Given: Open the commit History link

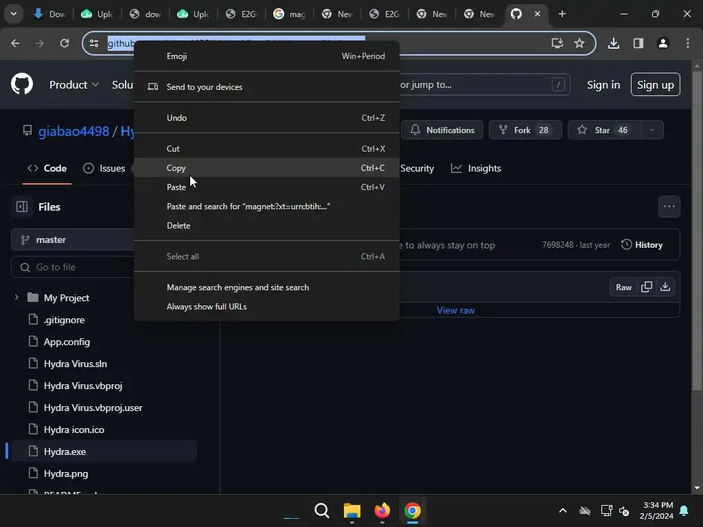Looking at the screenshot, I should point(642,245).
